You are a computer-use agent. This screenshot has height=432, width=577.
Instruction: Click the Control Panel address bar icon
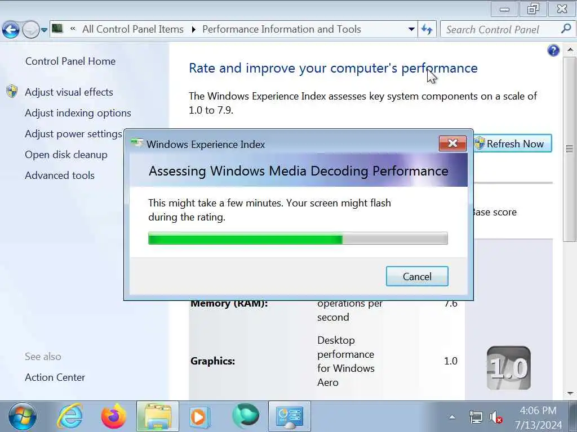click(57, 29)
